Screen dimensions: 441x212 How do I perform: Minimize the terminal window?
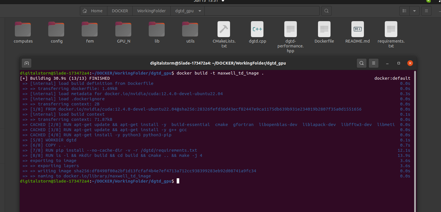point(387,63)
